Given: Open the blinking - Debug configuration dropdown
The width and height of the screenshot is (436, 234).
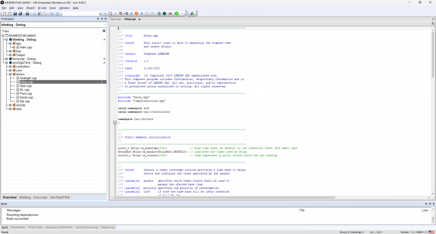Looking at the screenshot, I should coord(104,25).
